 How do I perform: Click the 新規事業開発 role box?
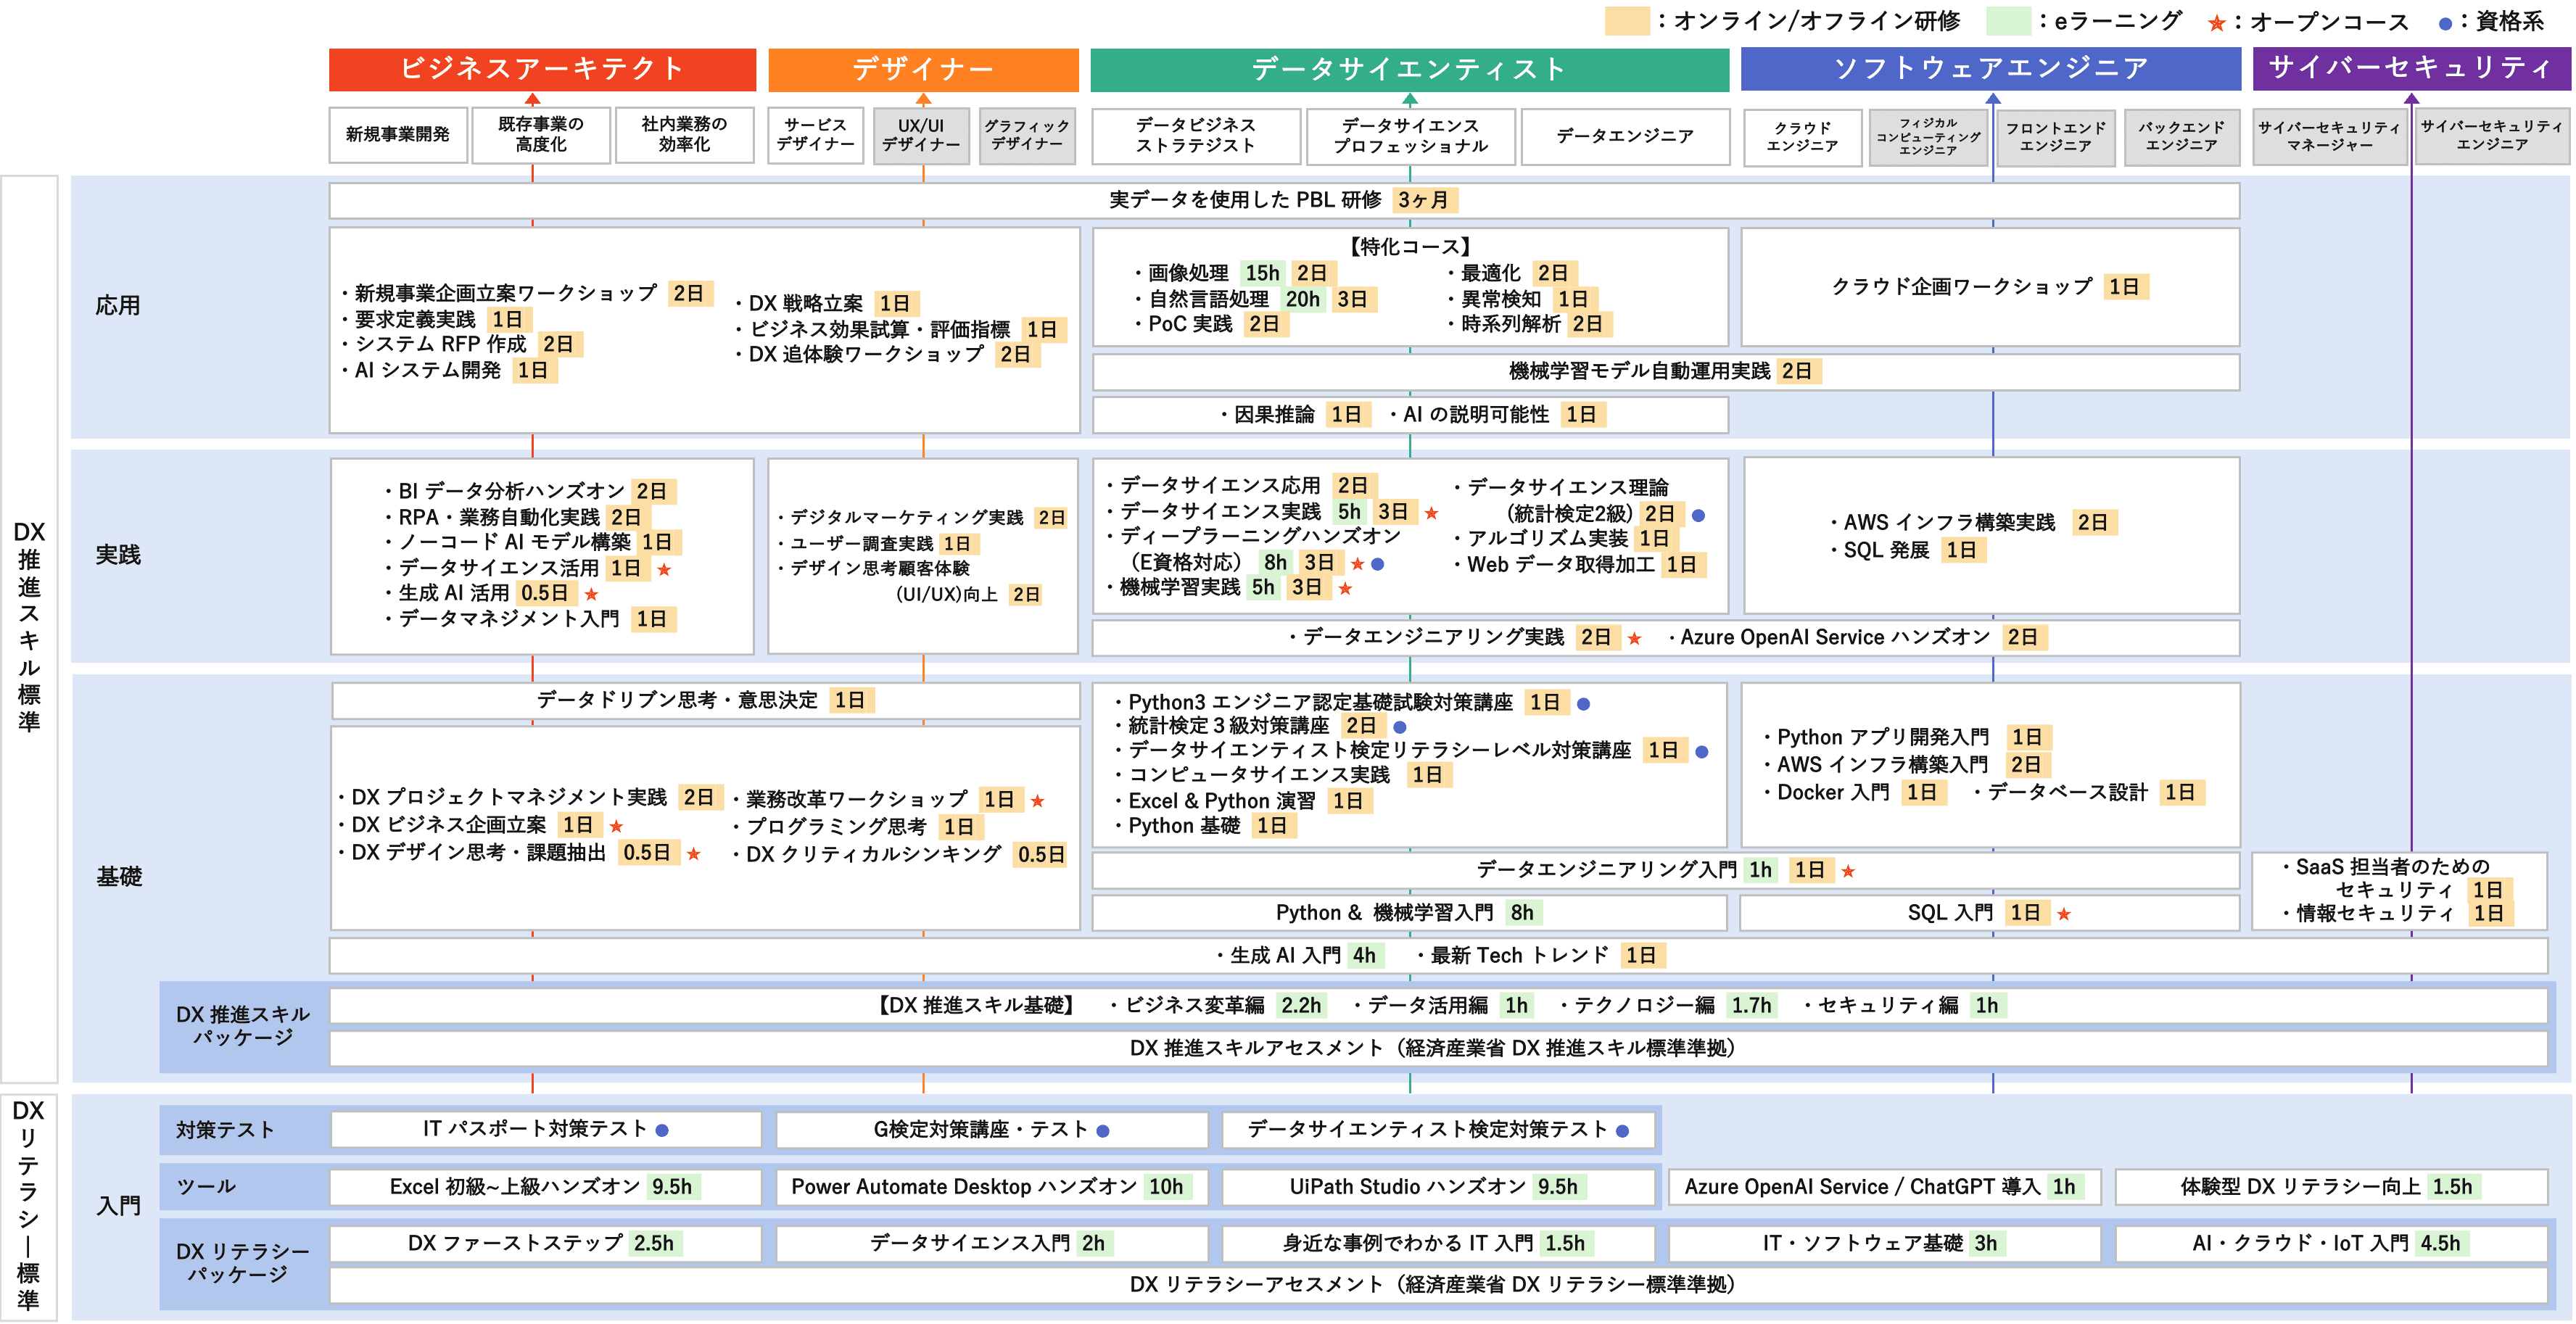(x=398, y=135)
